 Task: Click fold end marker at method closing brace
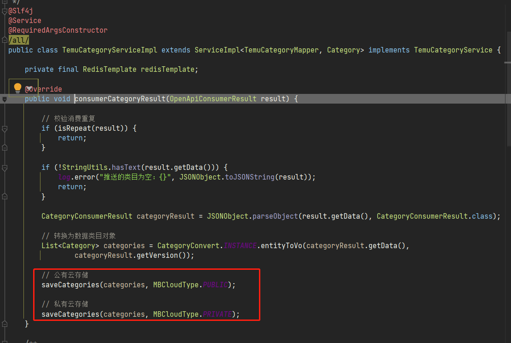4,324
